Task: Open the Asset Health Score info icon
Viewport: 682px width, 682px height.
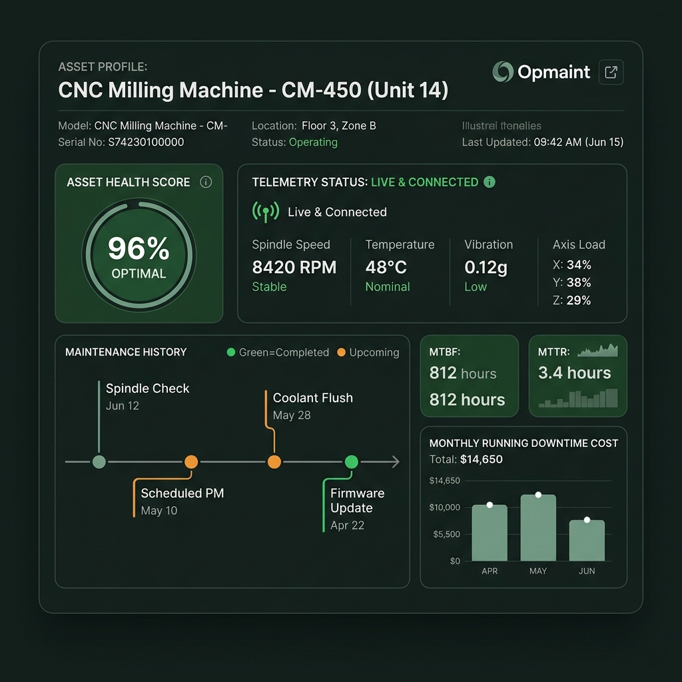Action: (x=206, y=182)
